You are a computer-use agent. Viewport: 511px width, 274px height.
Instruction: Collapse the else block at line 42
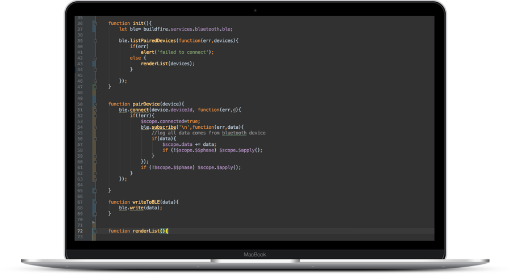[x=95, y=58]
